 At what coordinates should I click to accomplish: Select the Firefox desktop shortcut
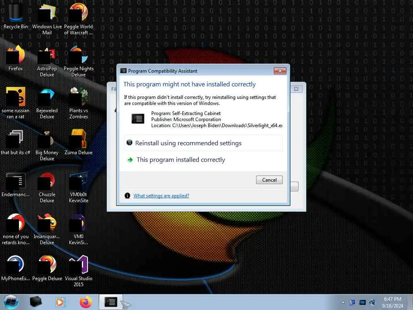click(x=16, y=58)
